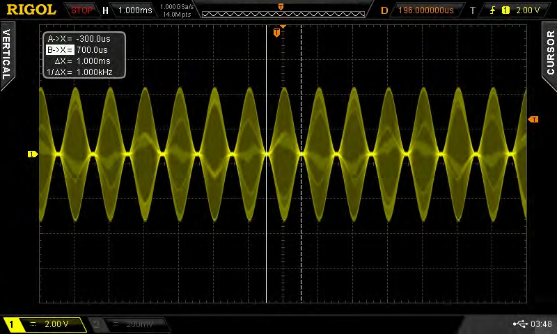Click the waveform memory overview bar
Screen dimensions: 557x334
point(283,14)
